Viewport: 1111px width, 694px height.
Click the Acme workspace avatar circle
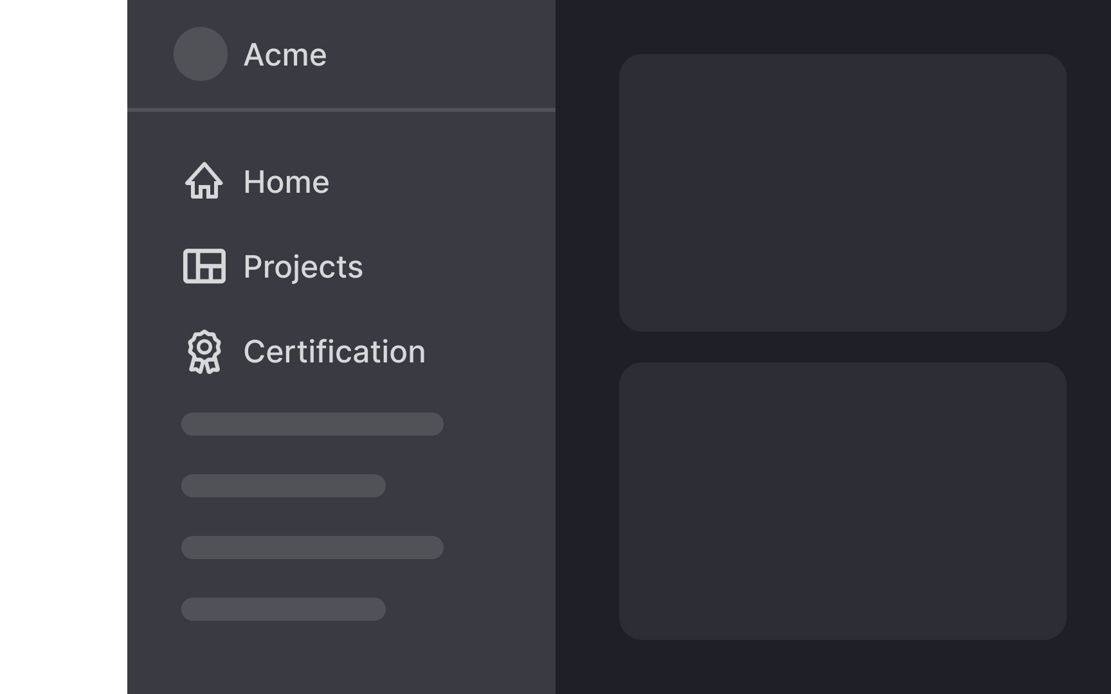click(x=200, y=55)
